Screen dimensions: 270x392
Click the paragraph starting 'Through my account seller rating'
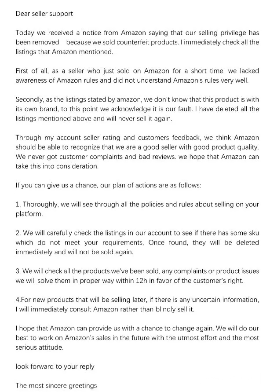coord(137,152)
